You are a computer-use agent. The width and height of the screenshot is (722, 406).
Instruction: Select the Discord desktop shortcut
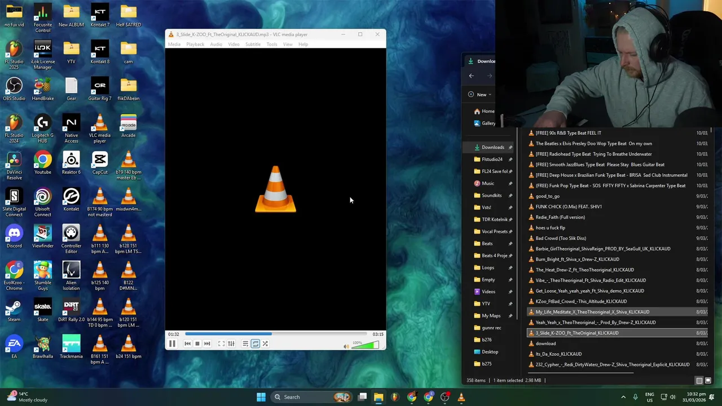coord(14,236)
